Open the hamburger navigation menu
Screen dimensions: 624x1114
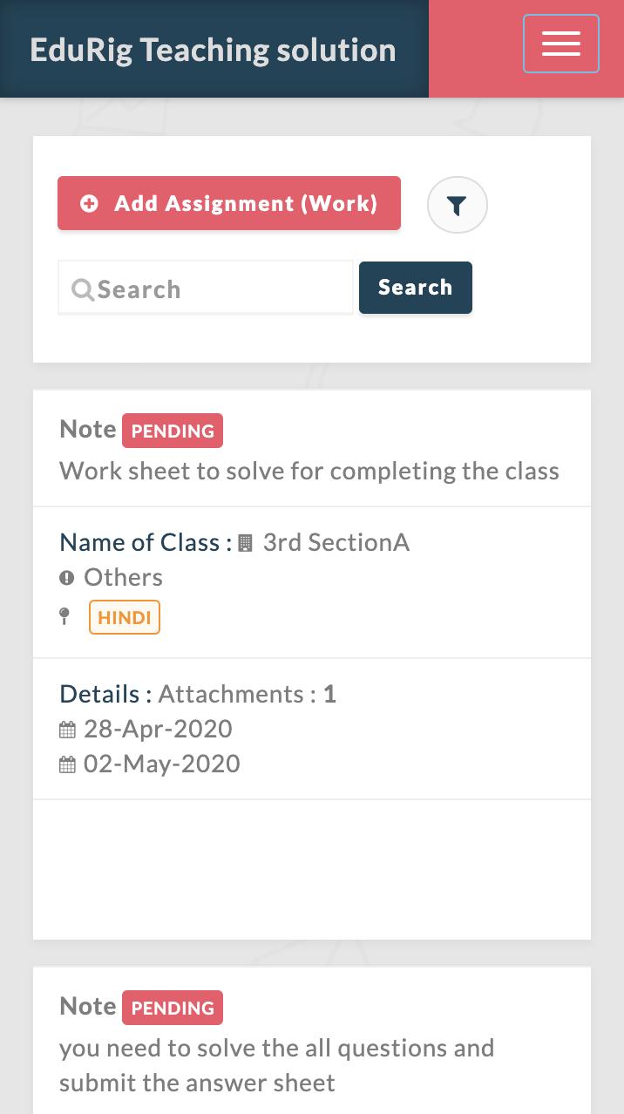point(561,44)
